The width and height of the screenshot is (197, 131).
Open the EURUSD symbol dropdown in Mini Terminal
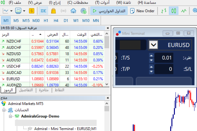click(x=153, y=45)
